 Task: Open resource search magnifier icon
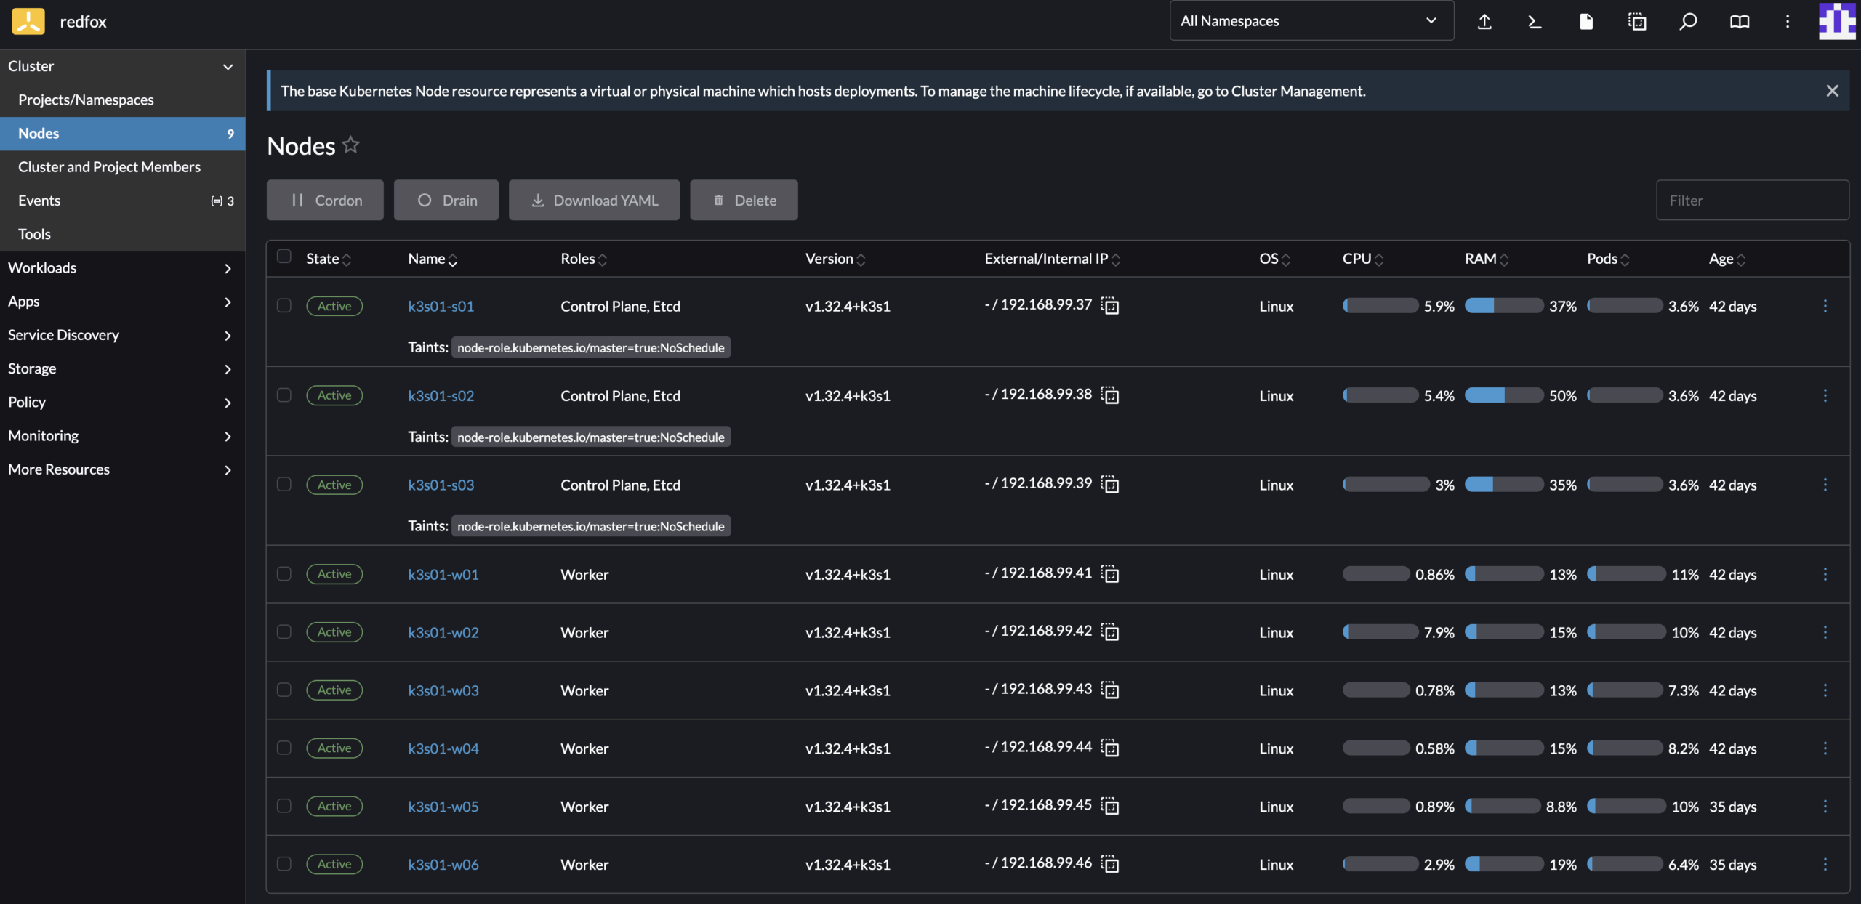pyautogui.click(x=1688, y=21)
